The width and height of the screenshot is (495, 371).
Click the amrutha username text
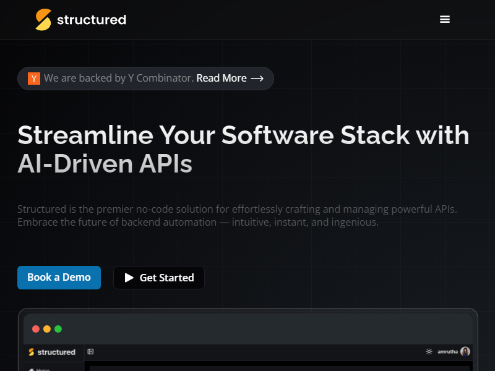447,351
